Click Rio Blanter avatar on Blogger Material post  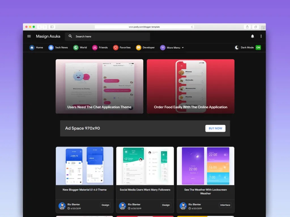(62, 206)
